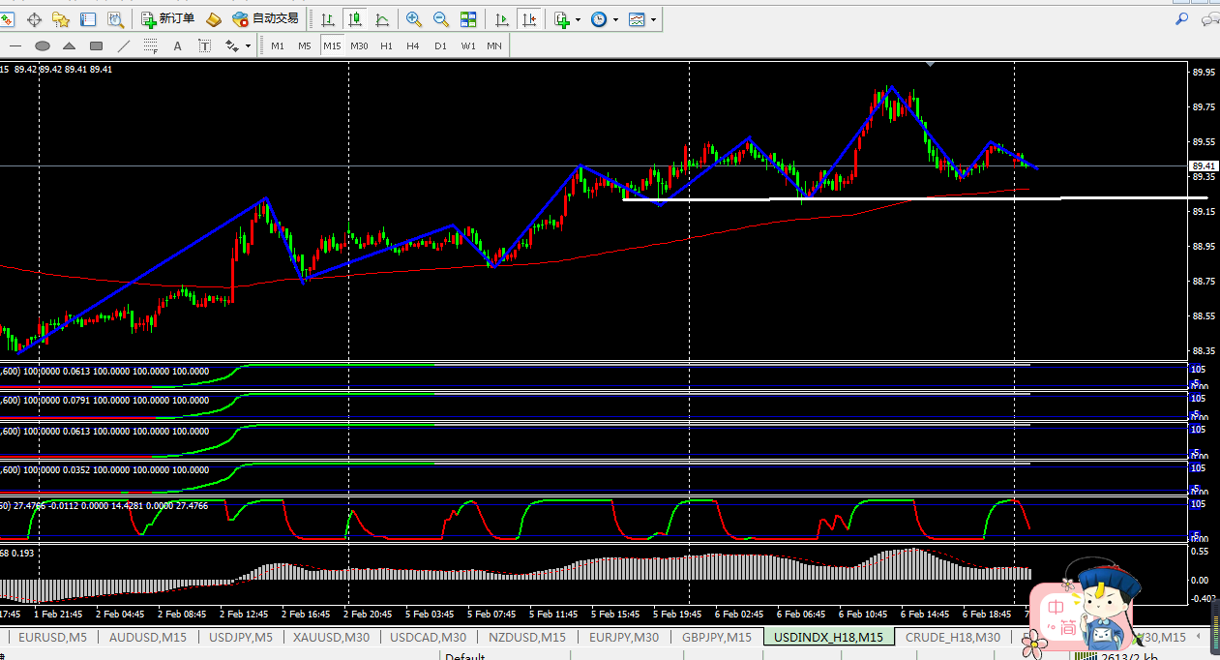Switch timeframe to D1
The width and height of the screenshot is (1220, 660).
coord(440,45)
